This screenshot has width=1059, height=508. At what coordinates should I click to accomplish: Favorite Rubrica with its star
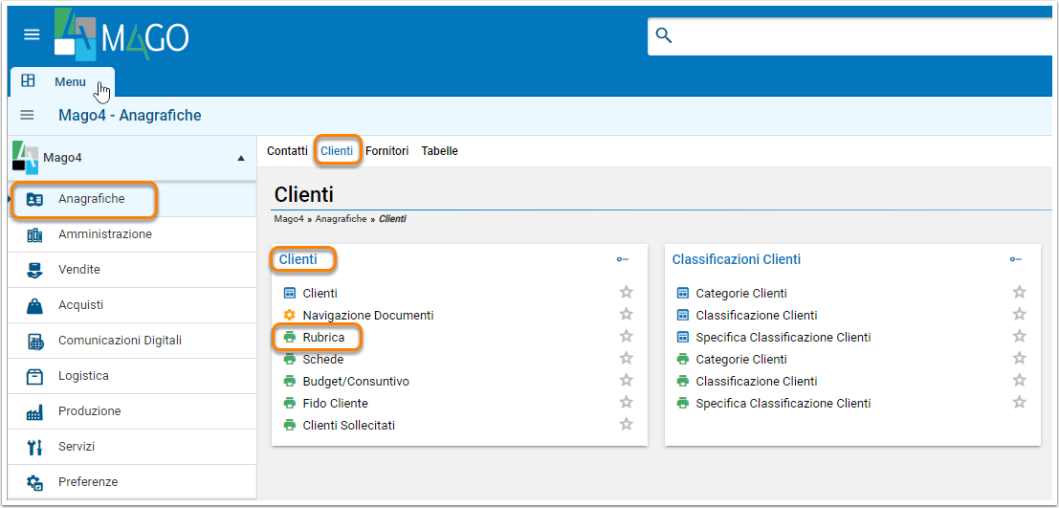coord(626,337)
